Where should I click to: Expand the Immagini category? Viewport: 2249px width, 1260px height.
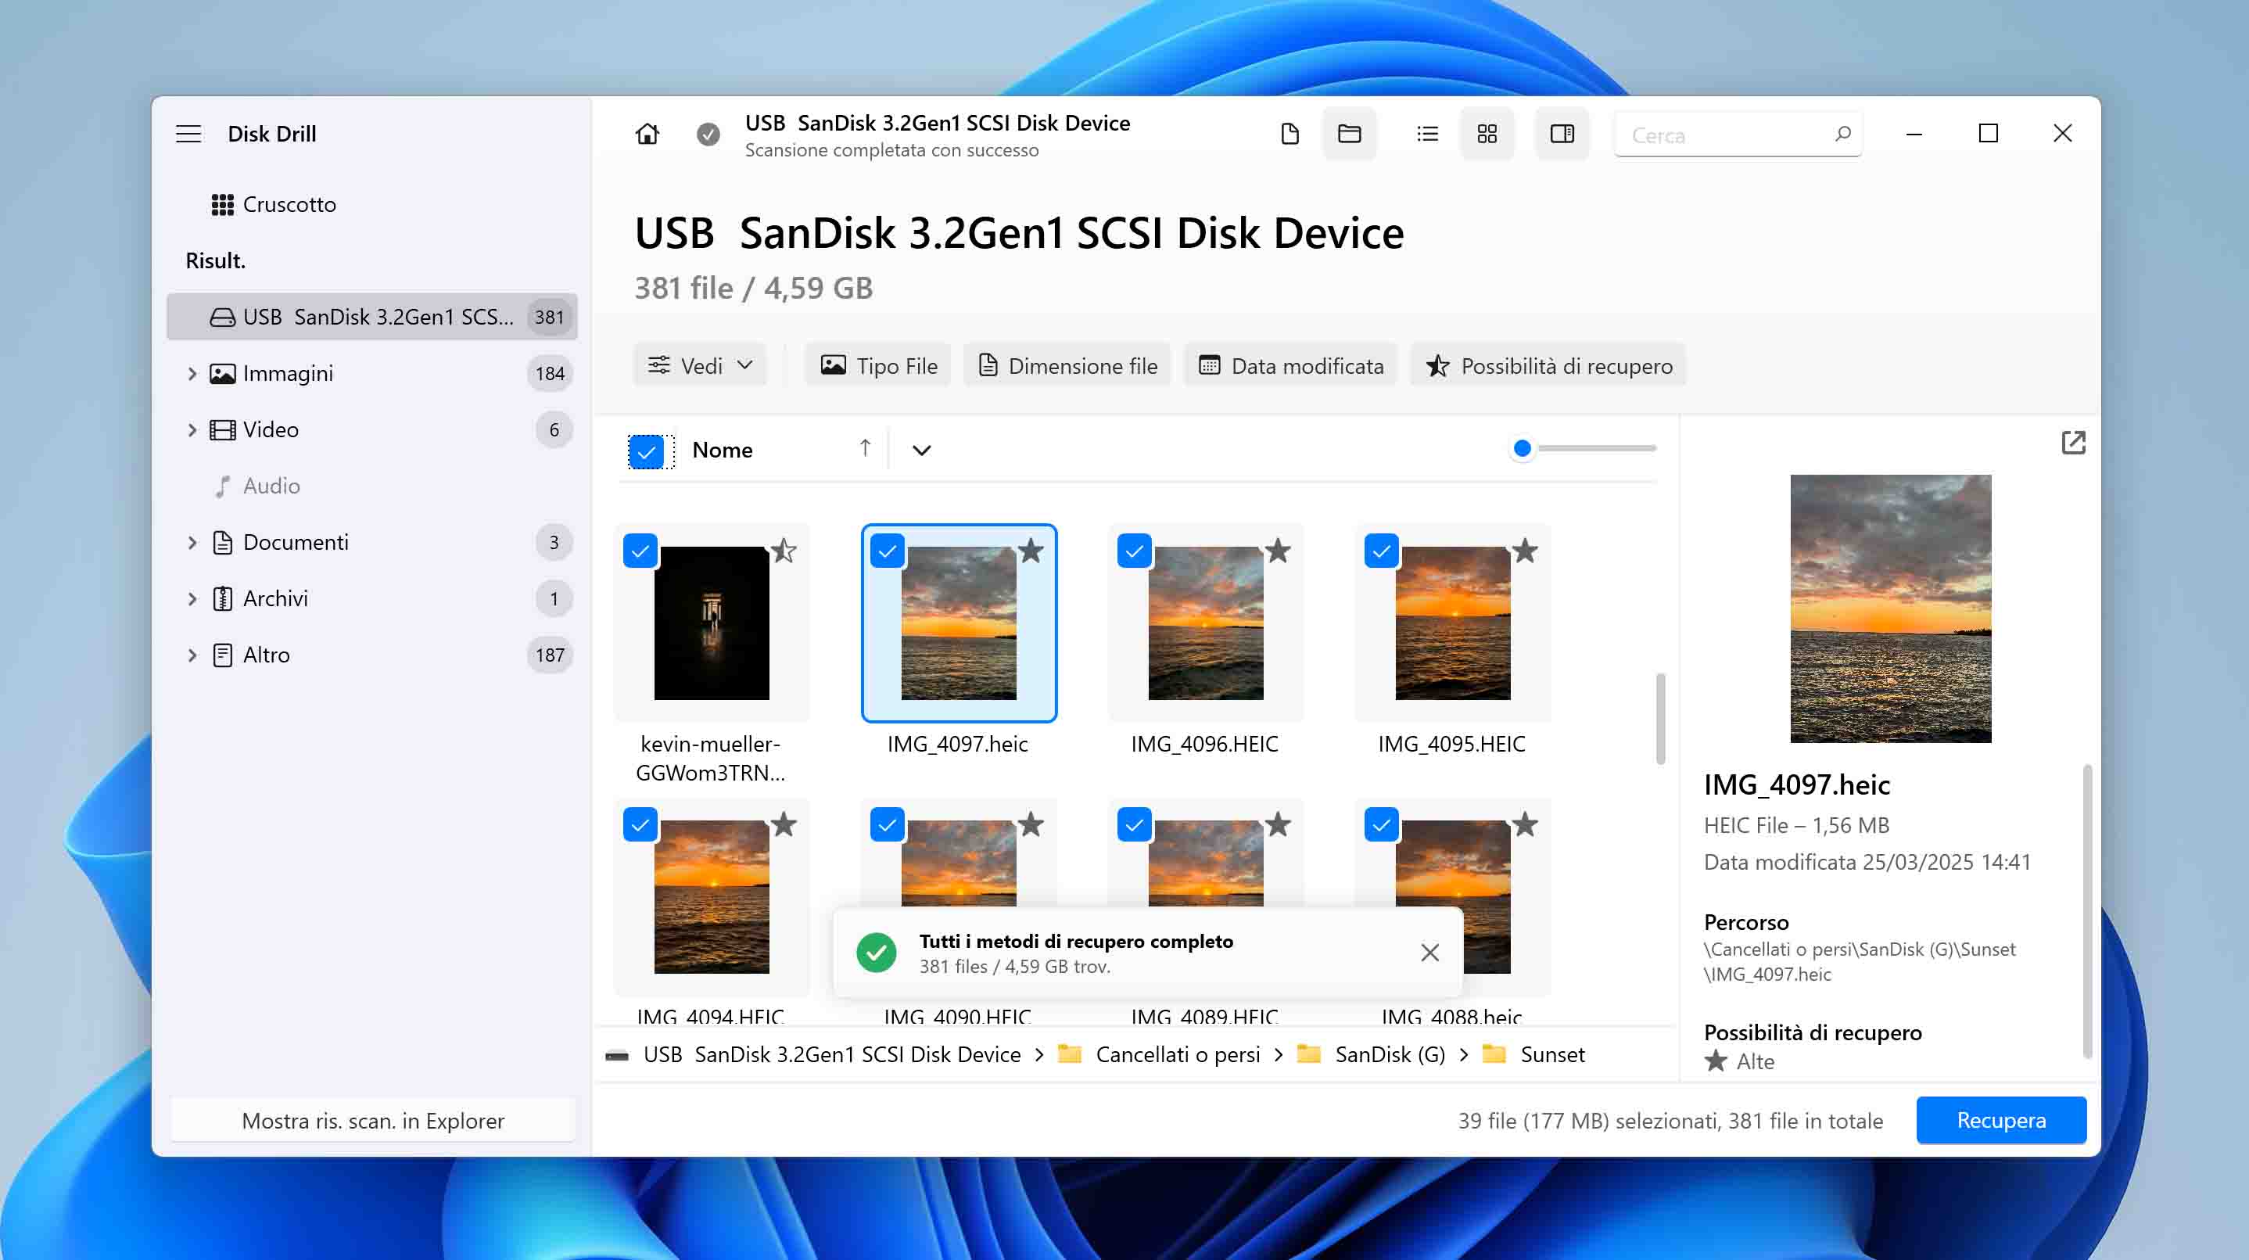tap(192, 374)
